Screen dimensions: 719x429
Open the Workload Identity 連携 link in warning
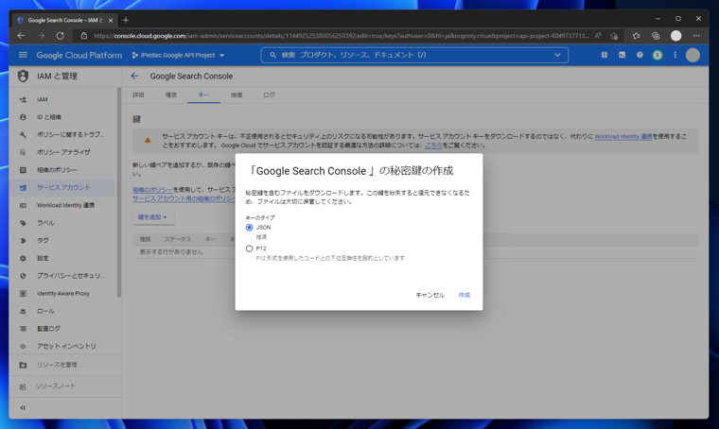coord(623,136)
